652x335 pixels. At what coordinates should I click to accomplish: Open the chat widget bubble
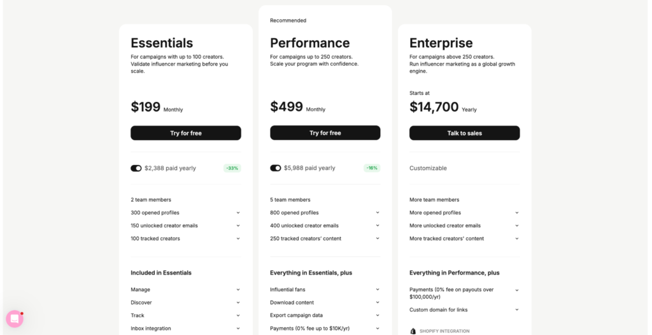(x=15, y=318)
